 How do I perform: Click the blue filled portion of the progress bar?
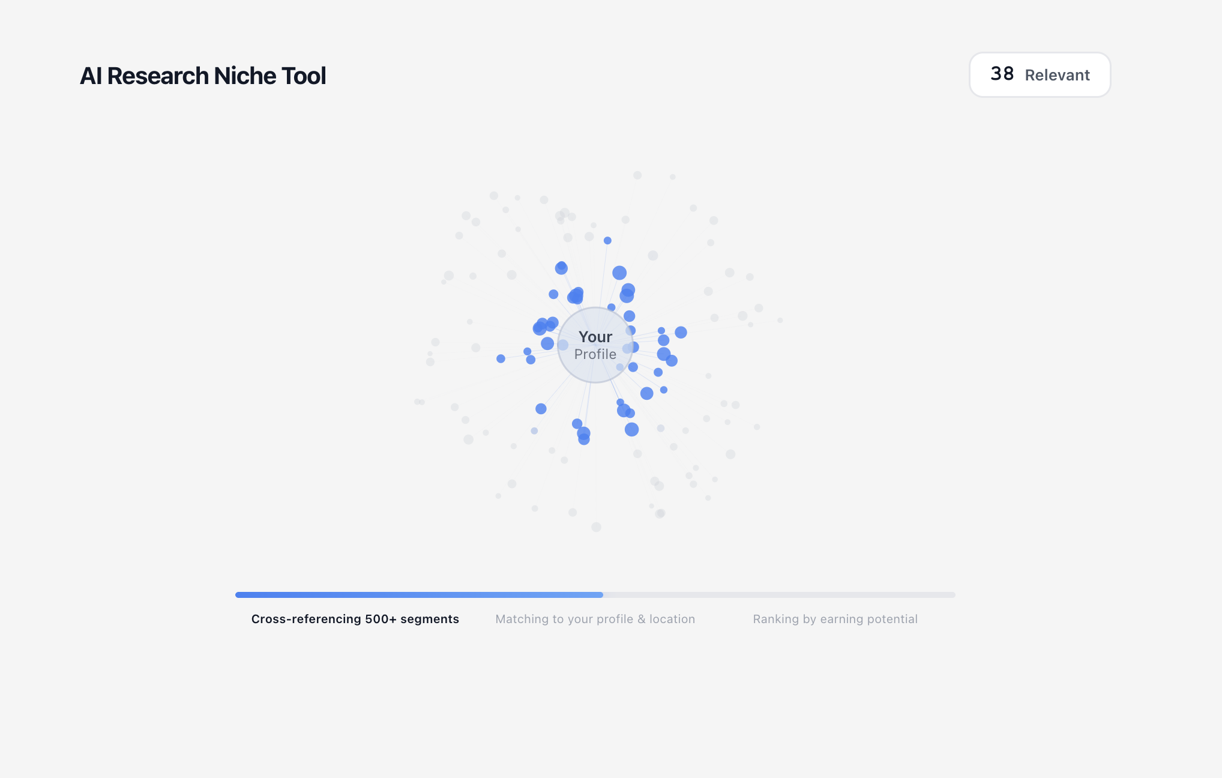click(420, 595)
